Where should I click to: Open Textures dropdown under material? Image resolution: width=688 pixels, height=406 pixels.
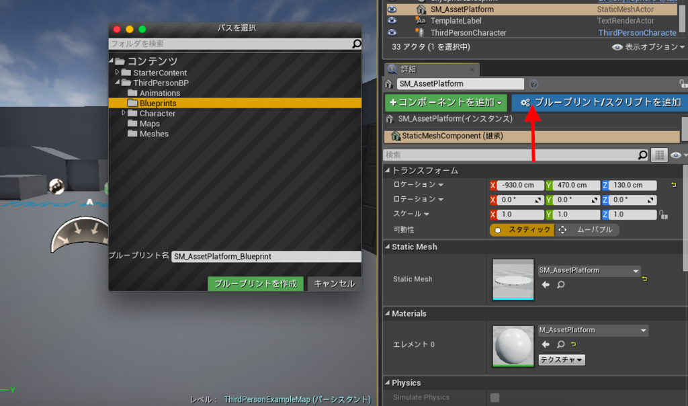pyautogui.click(x=562, y=360)
